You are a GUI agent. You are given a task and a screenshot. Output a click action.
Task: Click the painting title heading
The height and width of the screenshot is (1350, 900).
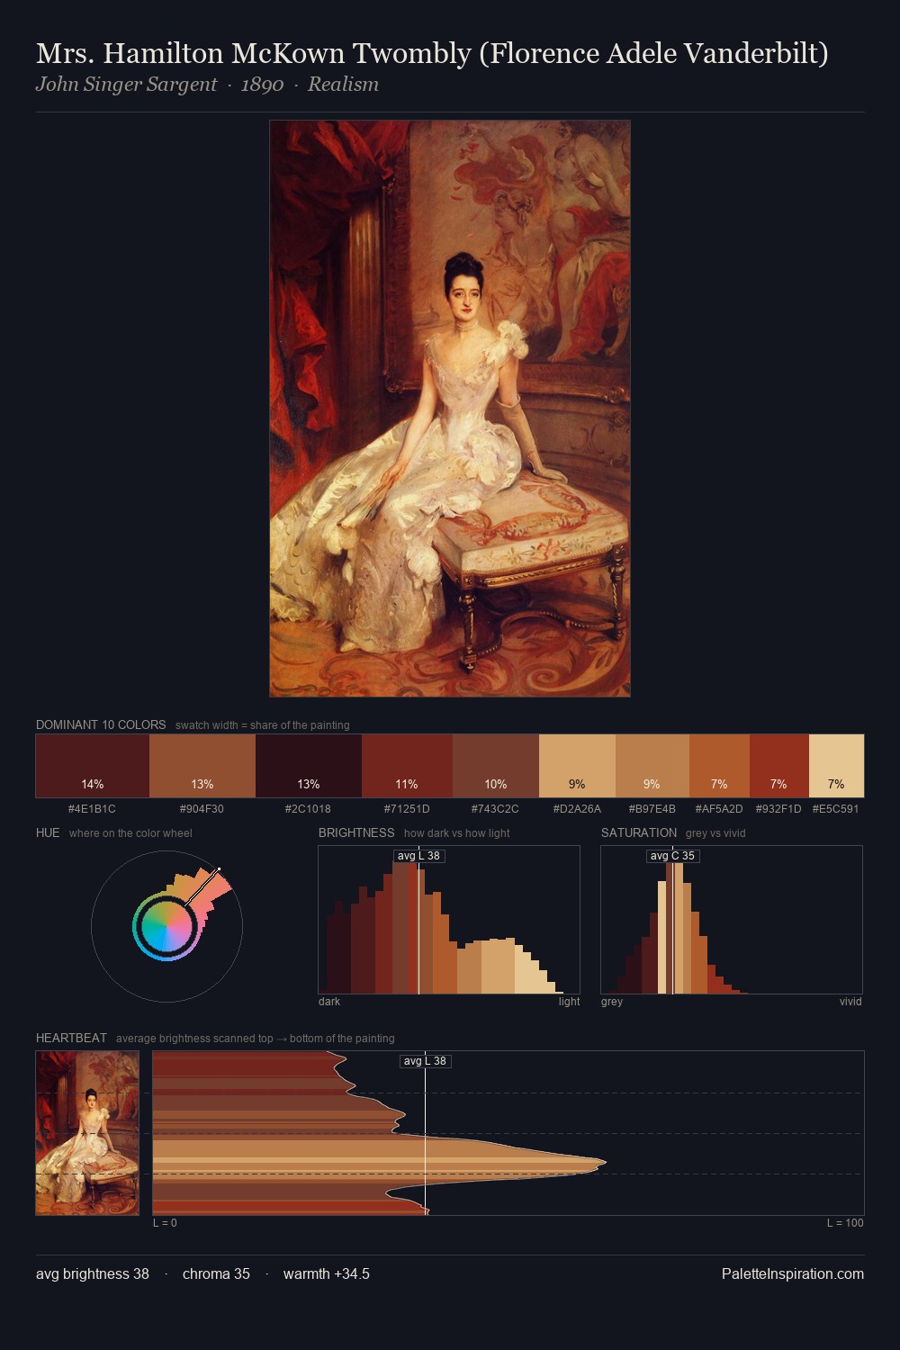click(x=432, y=53)
